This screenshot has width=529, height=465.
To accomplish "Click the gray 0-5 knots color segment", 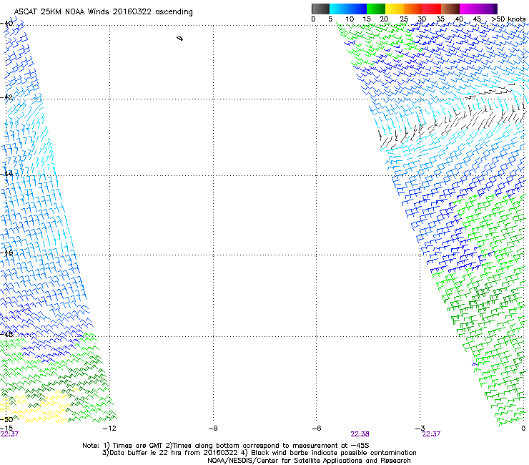I will [320, 9].
